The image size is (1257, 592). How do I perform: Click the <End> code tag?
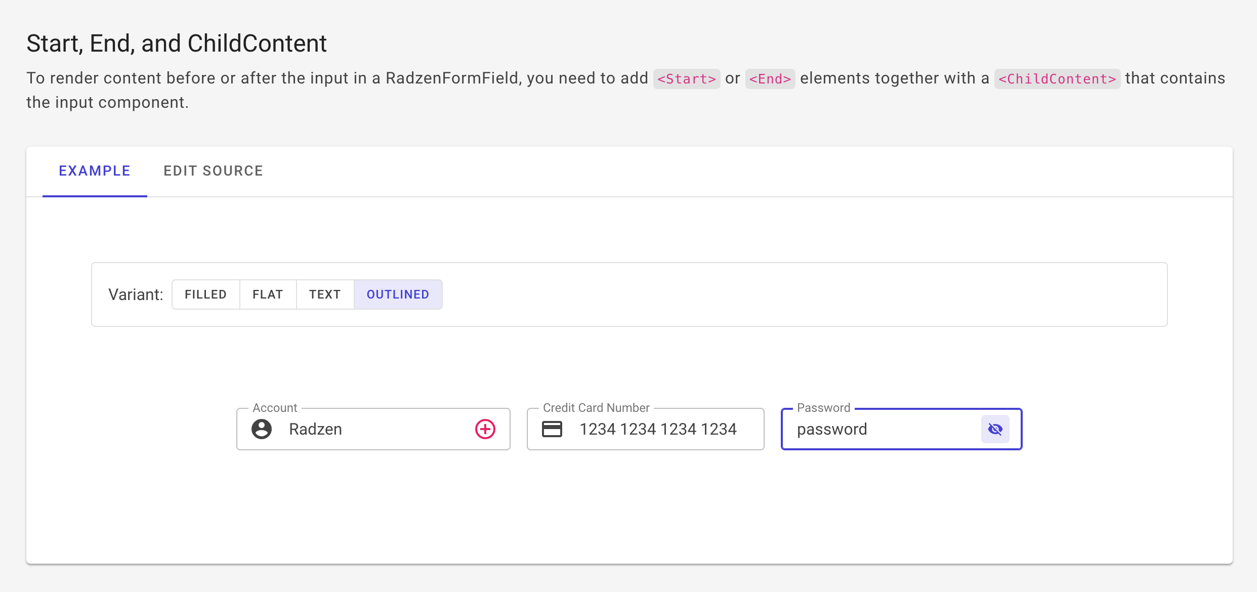[770, 79]
